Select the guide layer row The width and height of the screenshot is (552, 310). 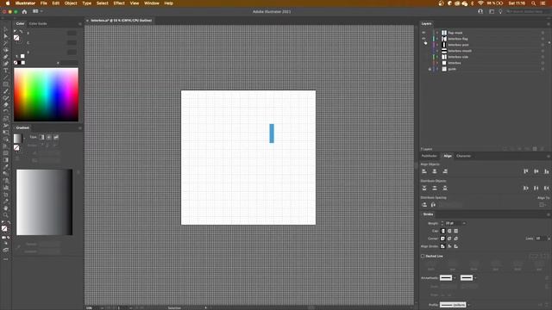coord(486,69)
